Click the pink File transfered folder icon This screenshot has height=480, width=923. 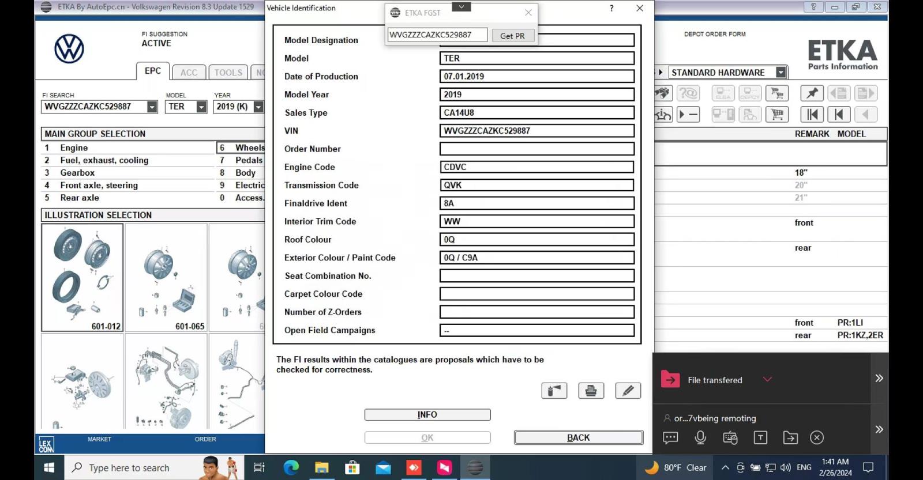pyautogui.click(x=670, y=379)
